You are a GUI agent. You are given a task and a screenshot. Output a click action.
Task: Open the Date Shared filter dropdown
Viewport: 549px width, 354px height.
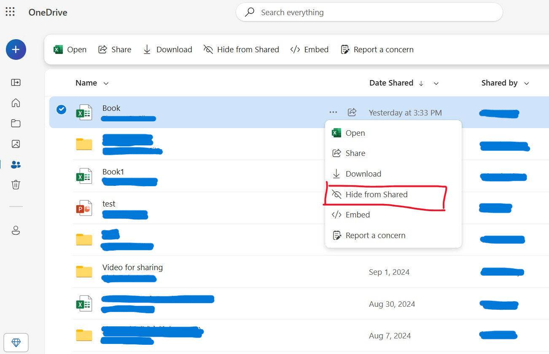coord(436,83)
